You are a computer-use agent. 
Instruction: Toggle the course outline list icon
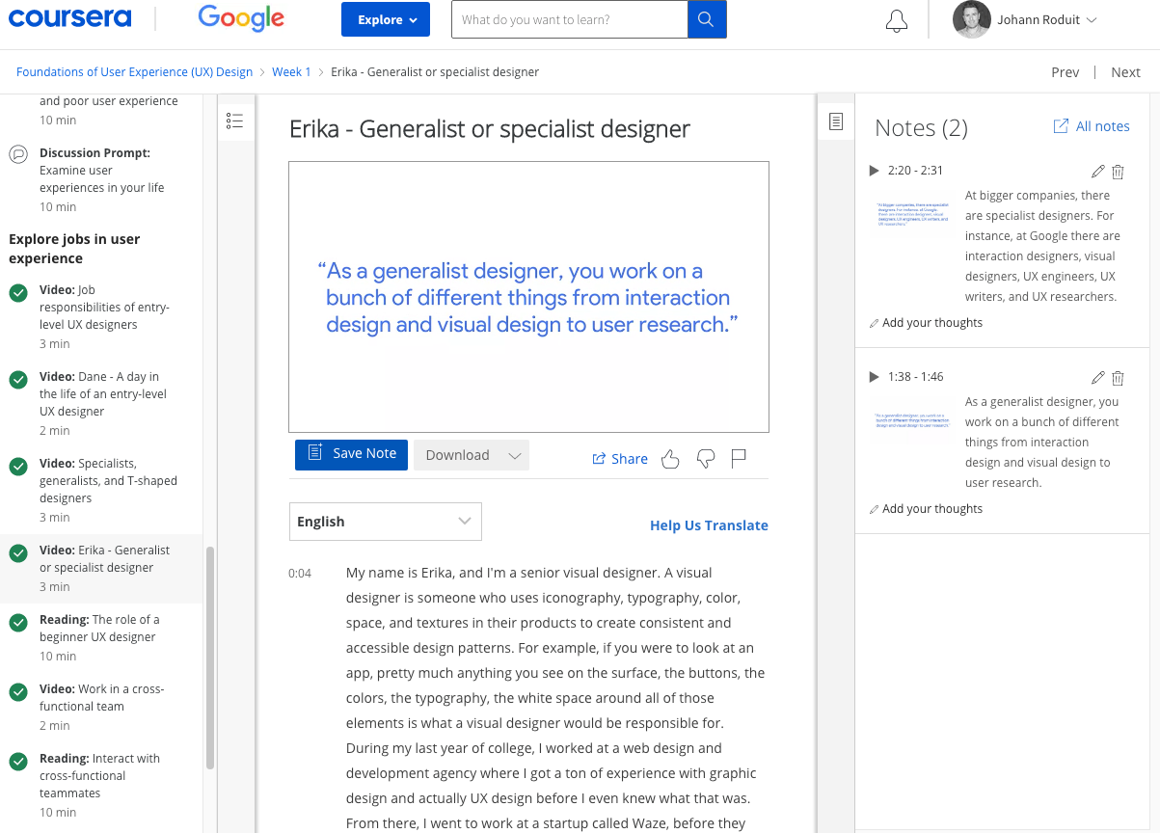point(235,121)
